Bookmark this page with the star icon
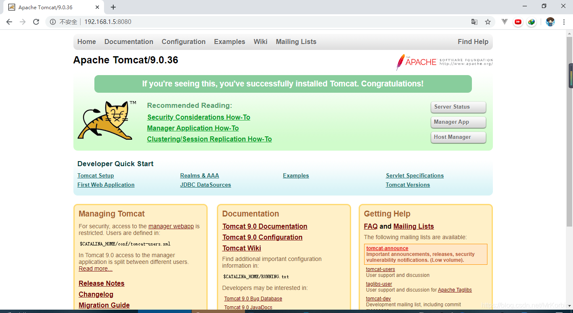The width and height of the screenshot is (573, 313). [x=488, y=22]
